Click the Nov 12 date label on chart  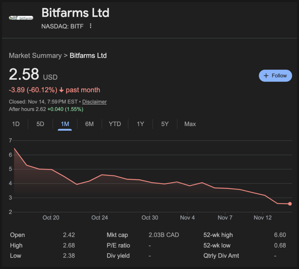coord(262,218)
